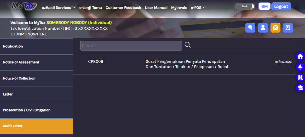Click the xx/xx/2026 date entry

[x=283, y=62]
